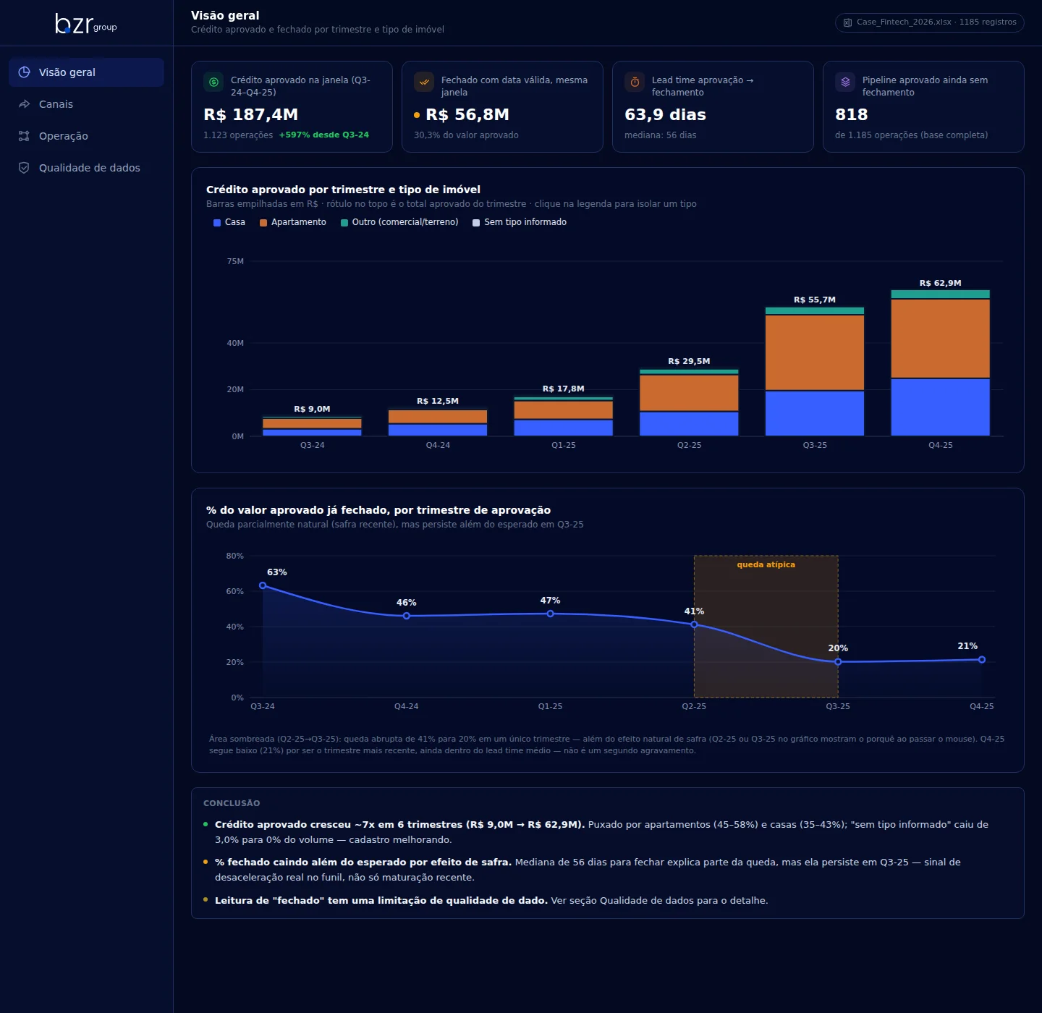This screenshot has width=1042, height=1013.
Task: Click the 46% data point at Q4-24
Action: click(x=407, y=616)
